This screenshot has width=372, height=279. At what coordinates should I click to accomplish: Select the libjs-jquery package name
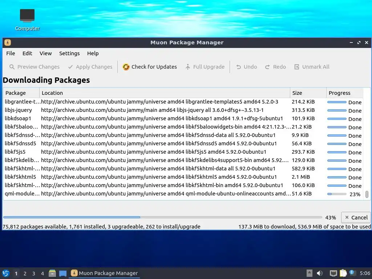point(18,110)
